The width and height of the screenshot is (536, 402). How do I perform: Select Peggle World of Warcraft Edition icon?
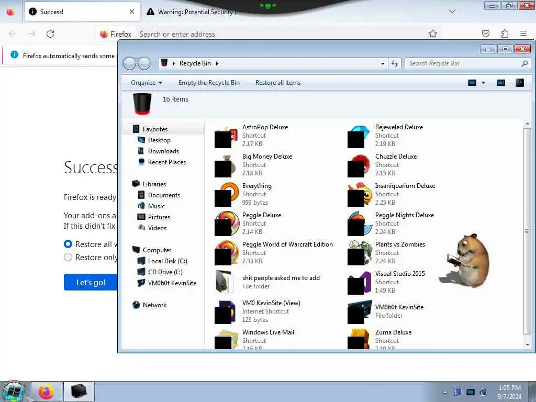click(x=226, y=254)
